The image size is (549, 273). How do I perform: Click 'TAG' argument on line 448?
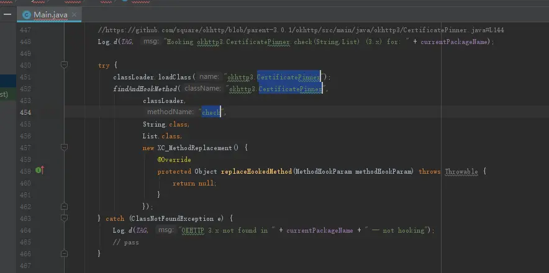click(127, 42)
